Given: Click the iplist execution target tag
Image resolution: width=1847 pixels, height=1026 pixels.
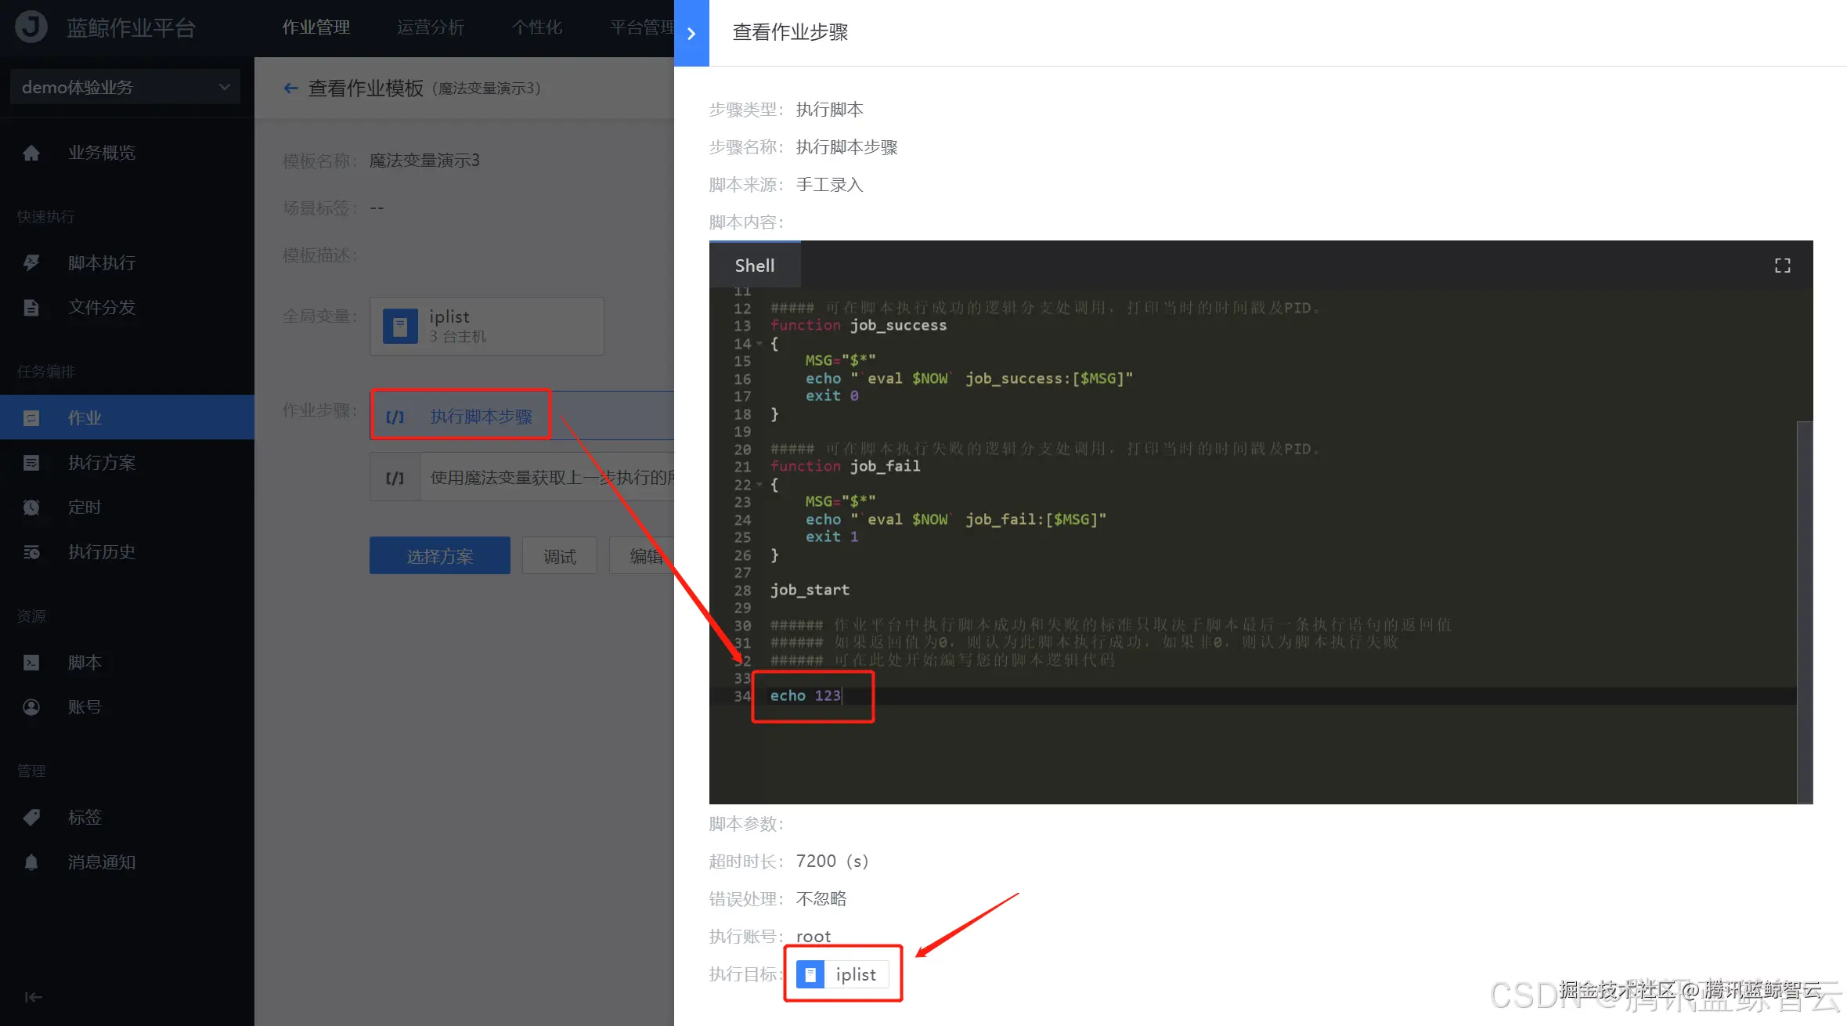Looking at the screenshot, I should pos(842,974).
